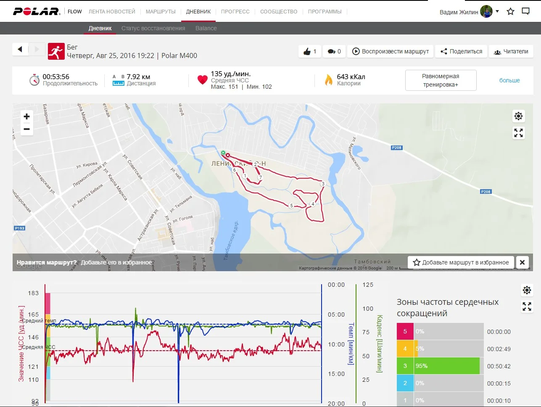Viewport: 541px width, 407px height.
Task: Open user profile dropdown arrow
Action: 497,11
